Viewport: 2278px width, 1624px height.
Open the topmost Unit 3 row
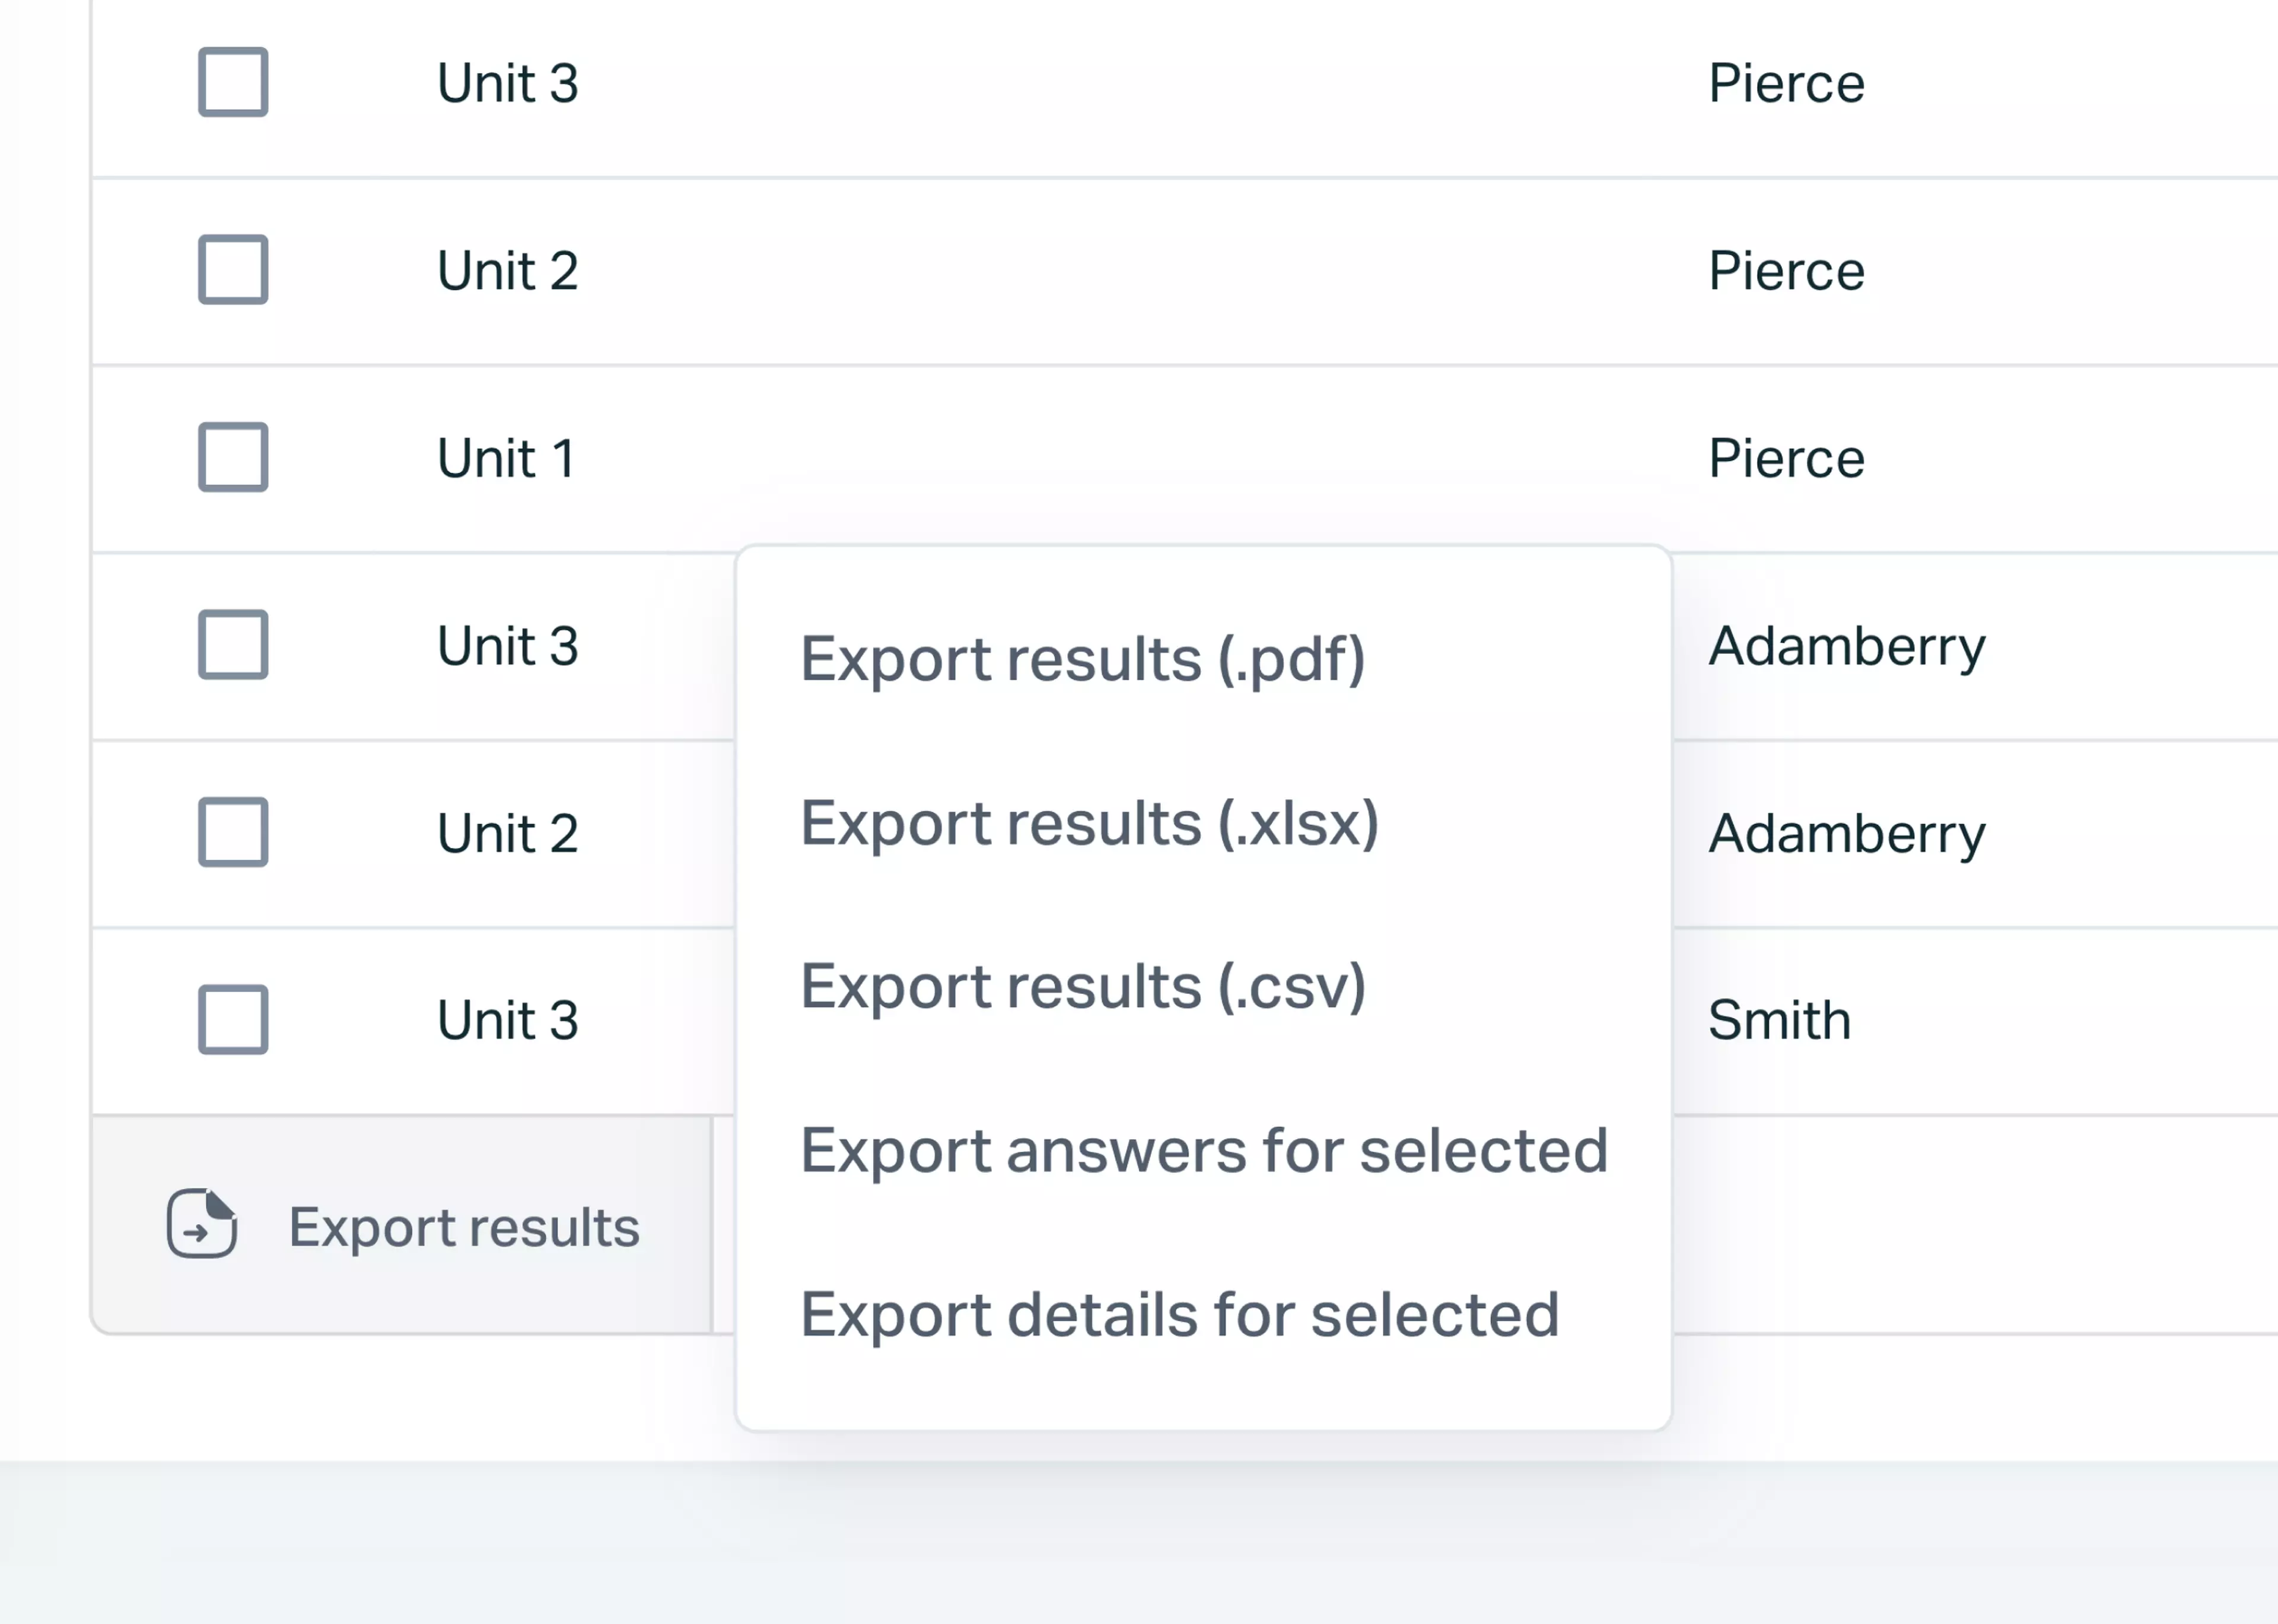pos(508,83)
